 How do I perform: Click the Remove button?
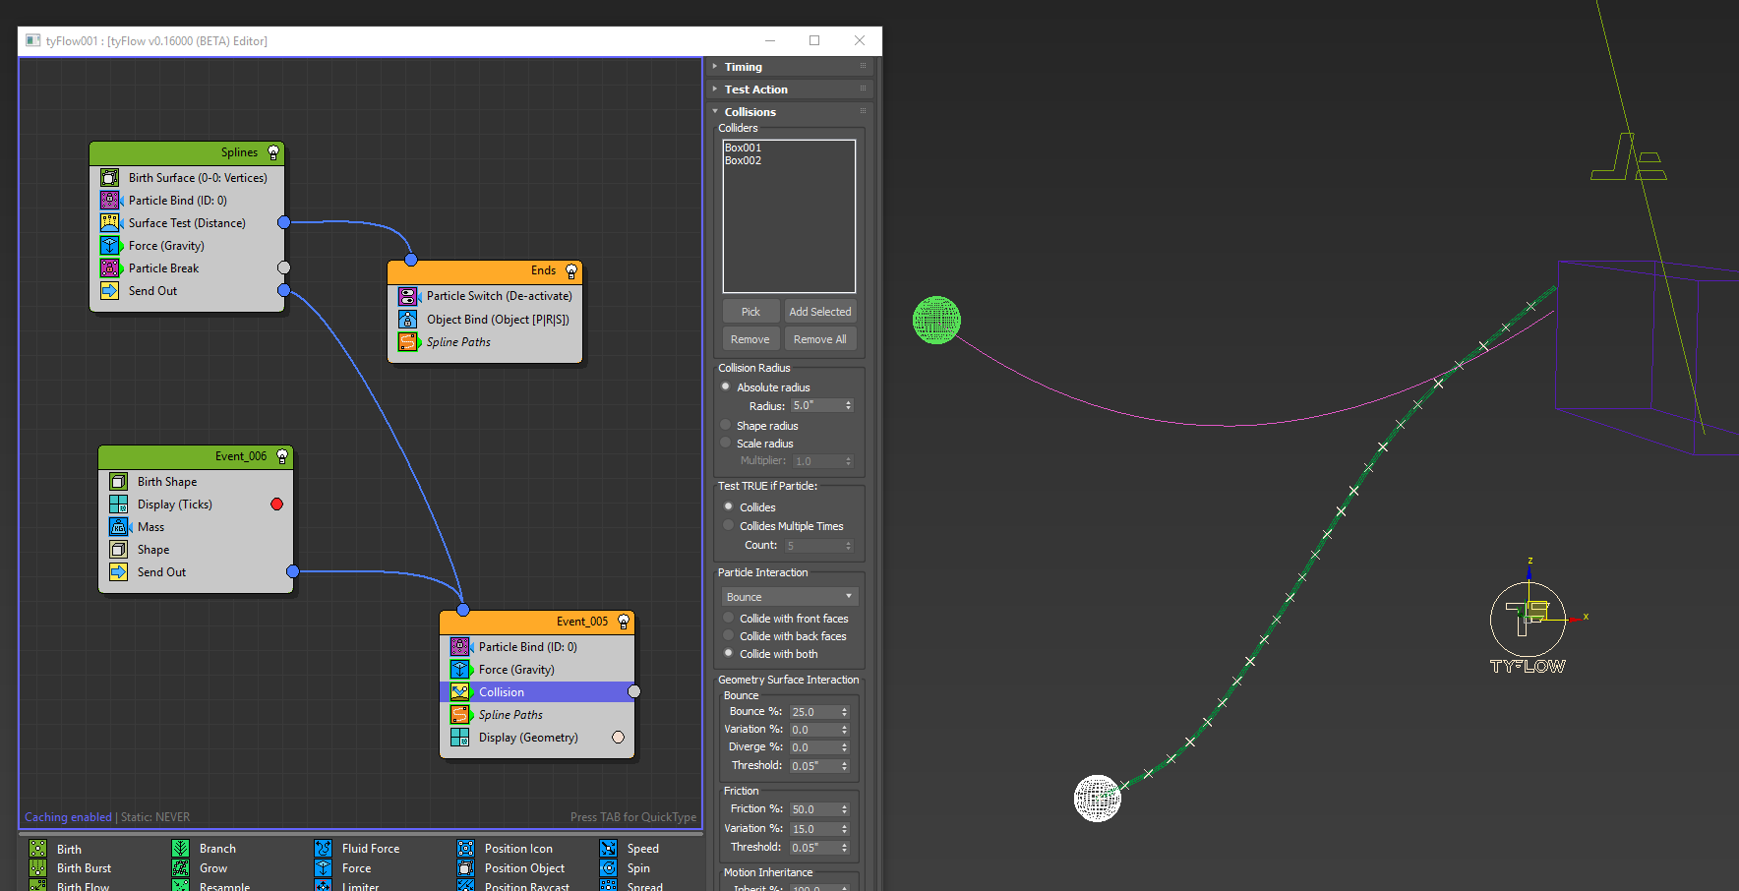751,339
